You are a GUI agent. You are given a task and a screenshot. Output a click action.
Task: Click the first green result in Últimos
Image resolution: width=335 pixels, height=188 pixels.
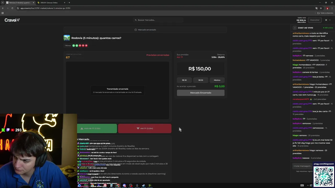pyautogui.click(x=74, y=45)
